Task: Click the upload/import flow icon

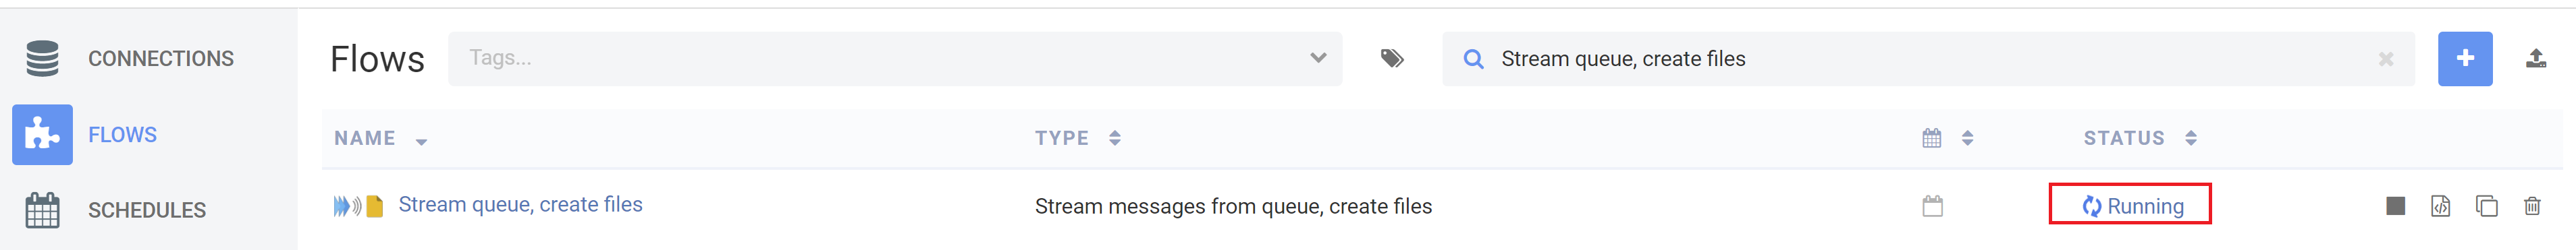Action: (2536, 59)
